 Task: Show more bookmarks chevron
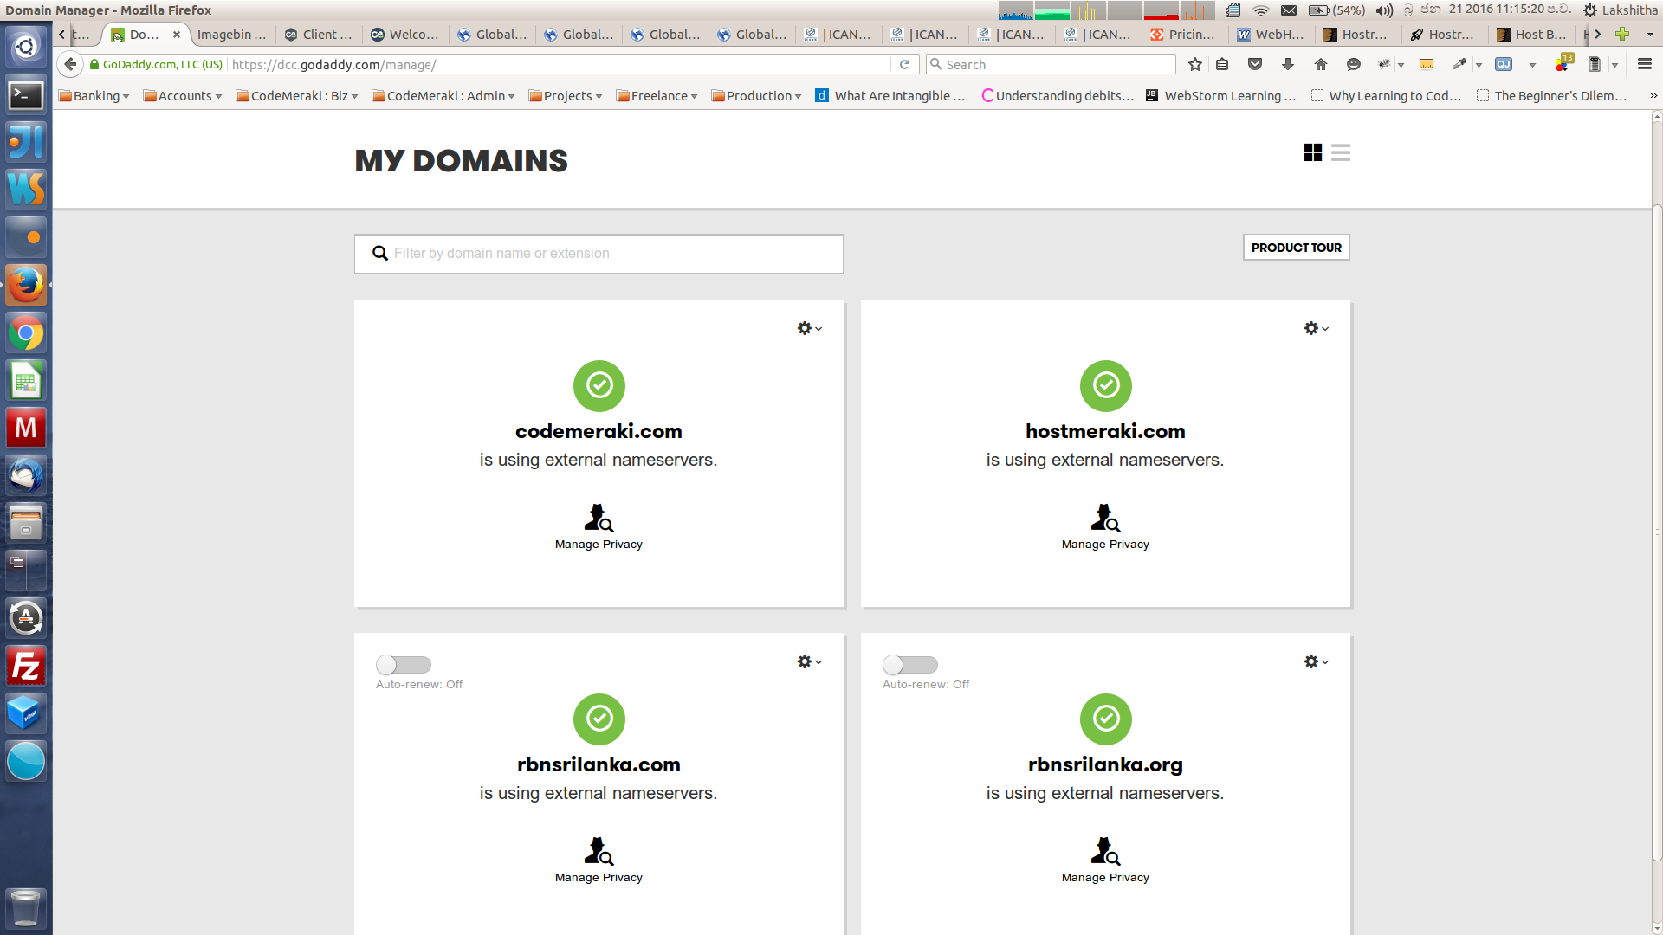click(x=1653, y=96)
